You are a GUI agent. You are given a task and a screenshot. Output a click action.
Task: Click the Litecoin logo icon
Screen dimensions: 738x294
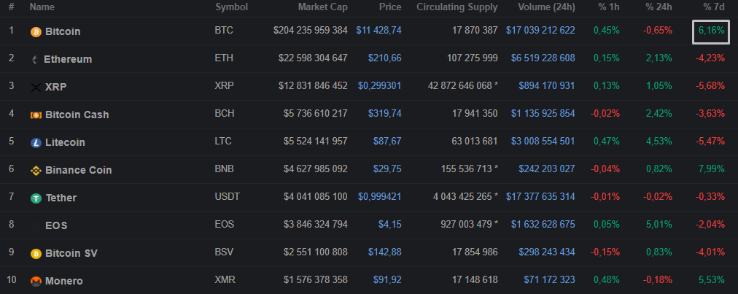[x=36, y=143]
